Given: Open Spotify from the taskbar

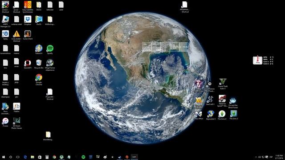Looking at the screenshot, I should (x=83, y=157).
